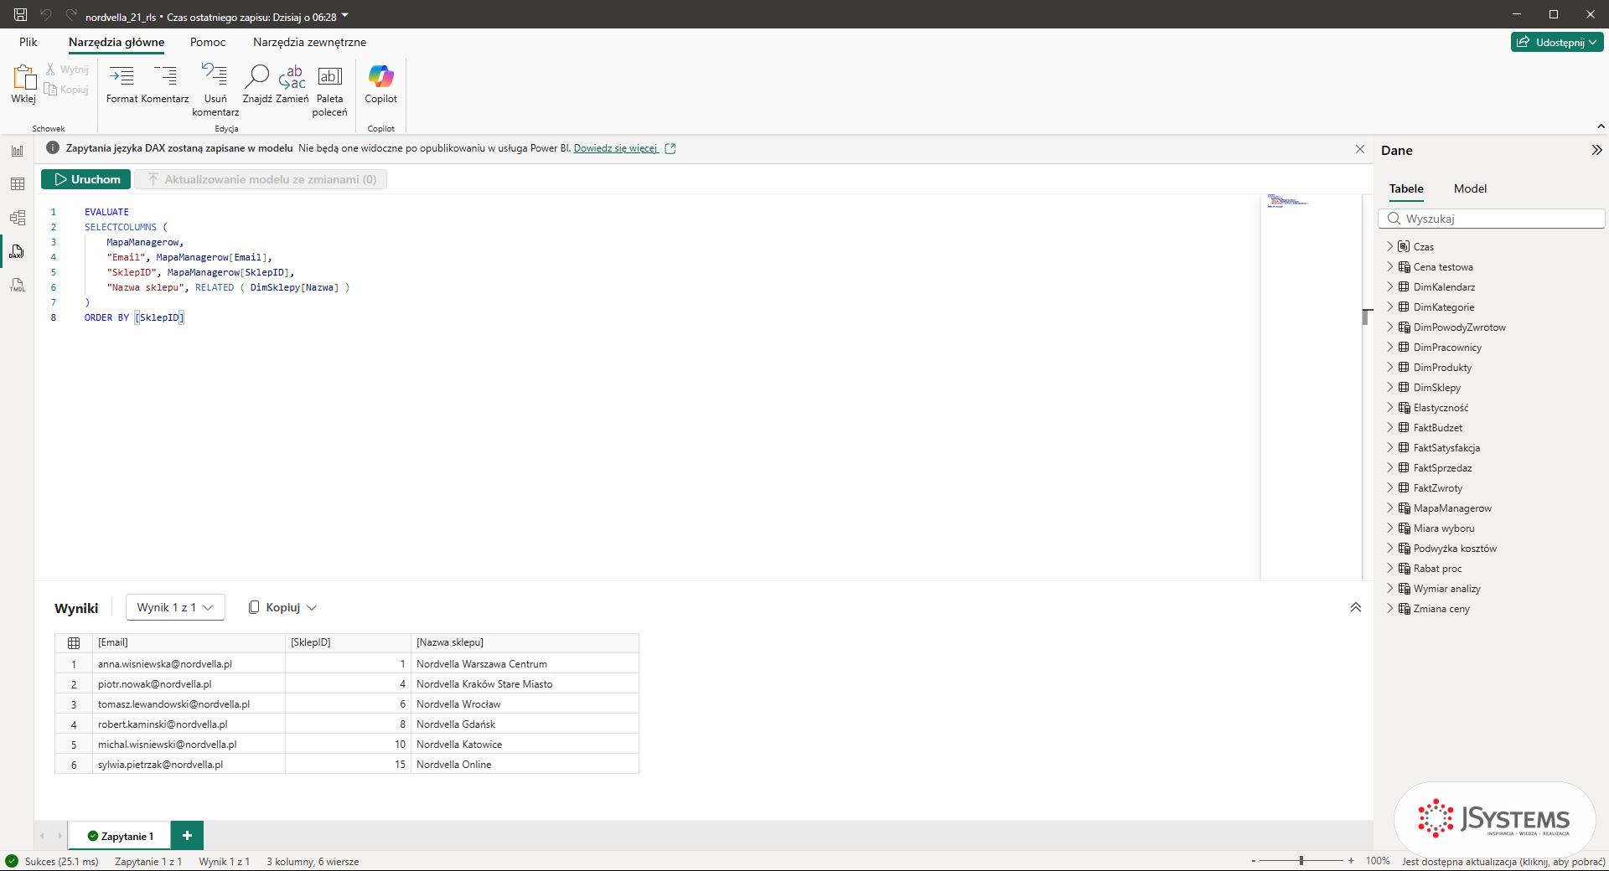Adjust the zoom slider in status bar
Viewport: 1609px width, 871px height.
click(1301, 861)
